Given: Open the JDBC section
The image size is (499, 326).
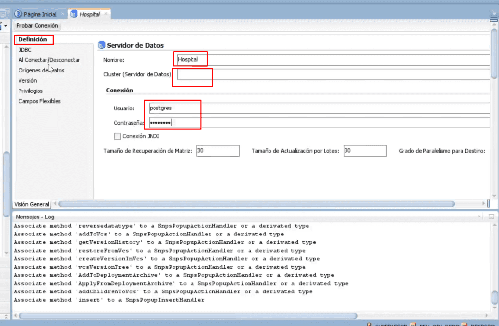Looking at the screenshot, I should (x=25, y=50).
